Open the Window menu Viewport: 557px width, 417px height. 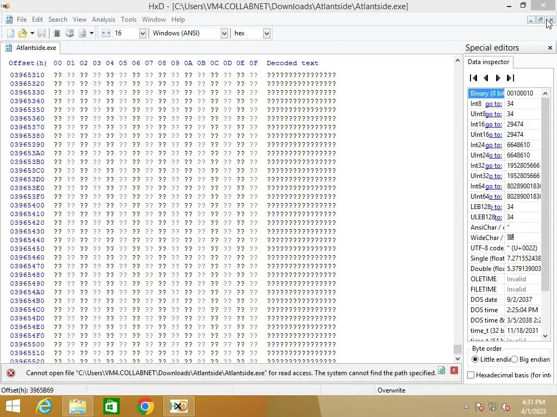point(154,20)
